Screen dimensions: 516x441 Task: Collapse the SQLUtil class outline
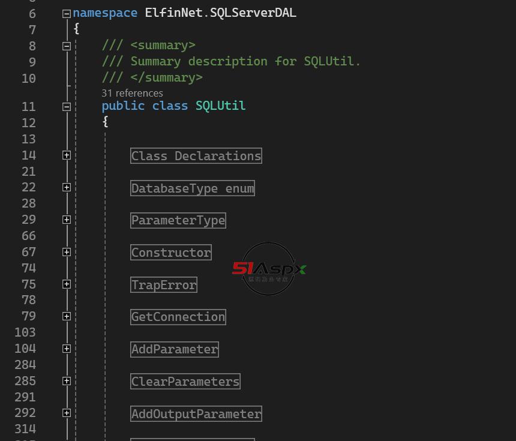pos(67,107)
